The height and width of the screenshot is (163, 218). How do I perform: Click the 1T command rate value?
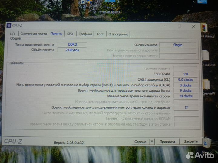(186, 107)
